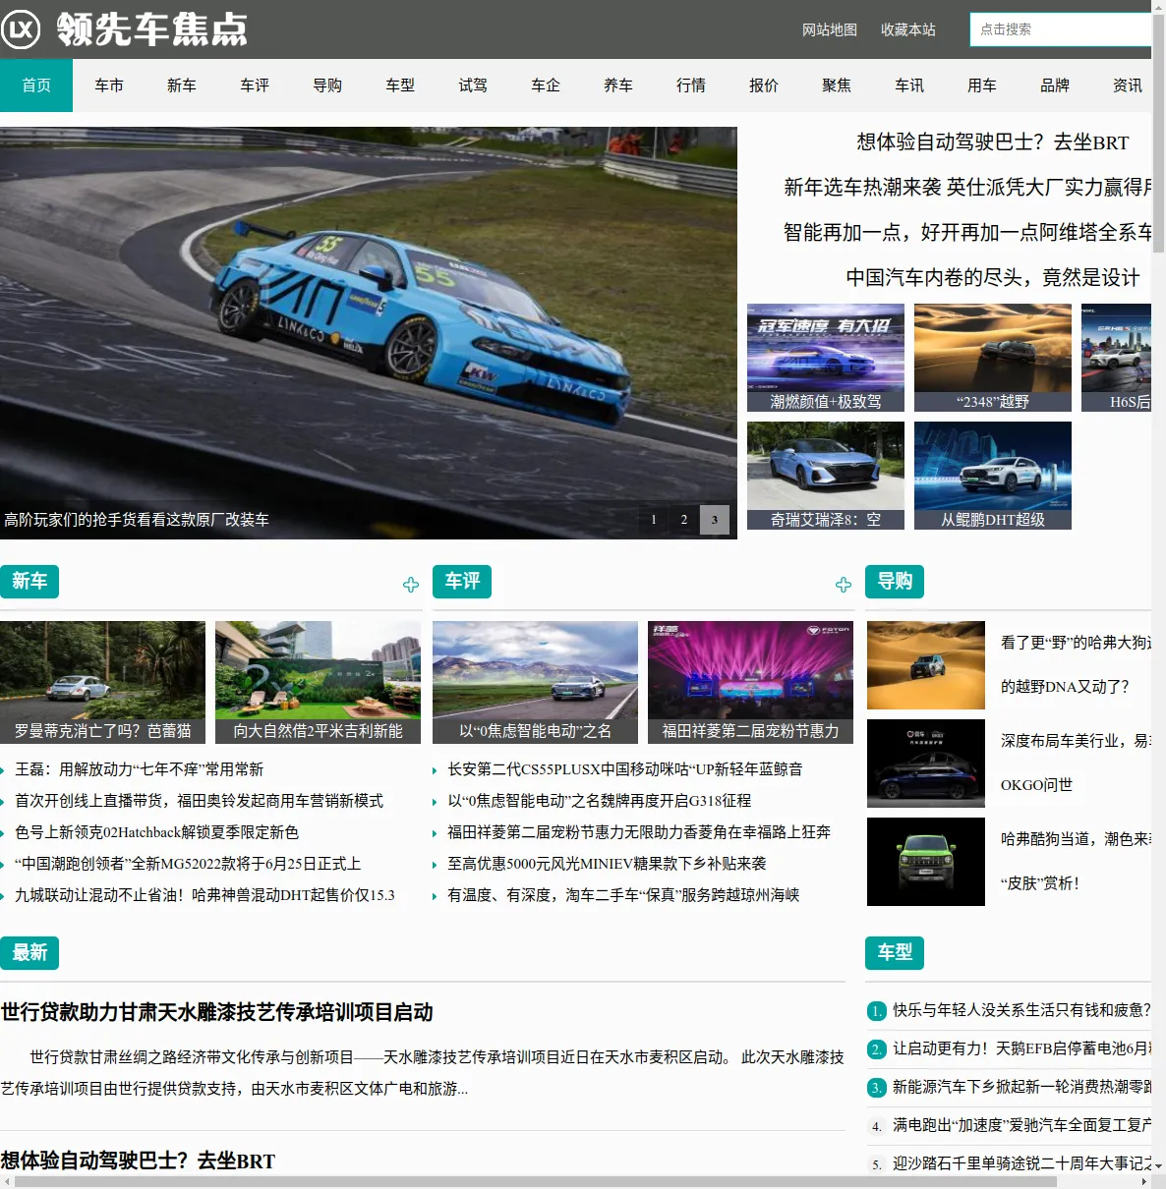Open the 网站地图 link
This screenshot has height=1189, width=1166.
click(x=830, y=29)
